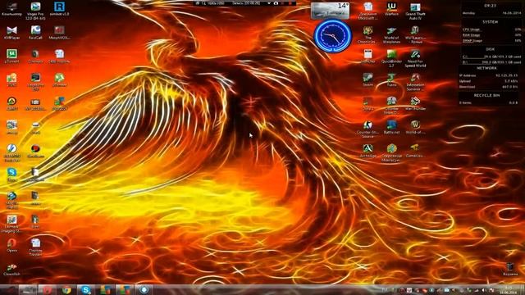Viewport: 525px width, 295px height.
Task: Open Need For Speed World shortcut
Action: pos(415,58)
